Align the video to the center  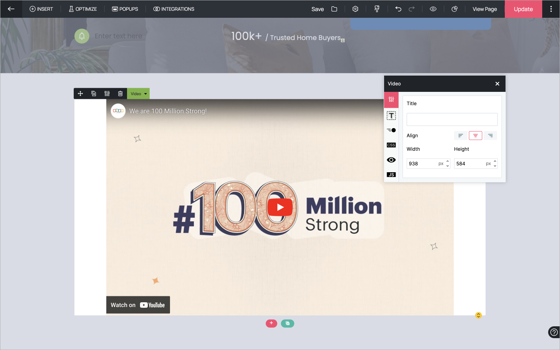click(476, 136)
